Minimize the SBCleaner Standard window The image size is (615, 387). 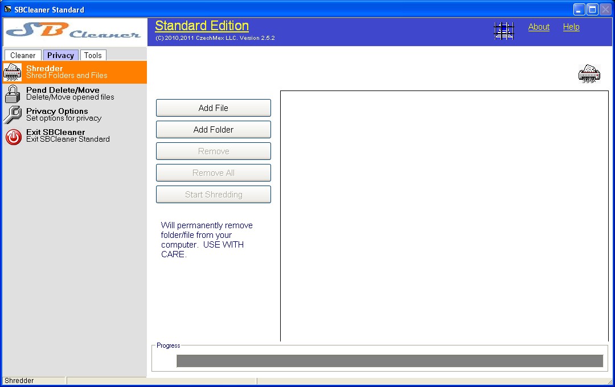pos(579,10)
